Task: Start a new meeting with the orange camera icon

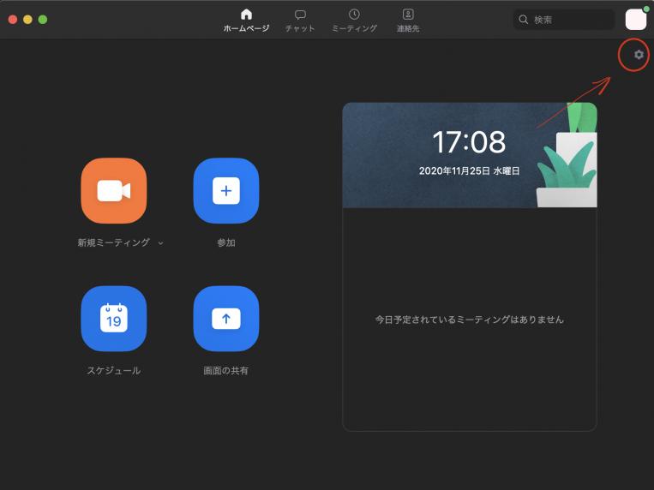Action: (114, 190)
